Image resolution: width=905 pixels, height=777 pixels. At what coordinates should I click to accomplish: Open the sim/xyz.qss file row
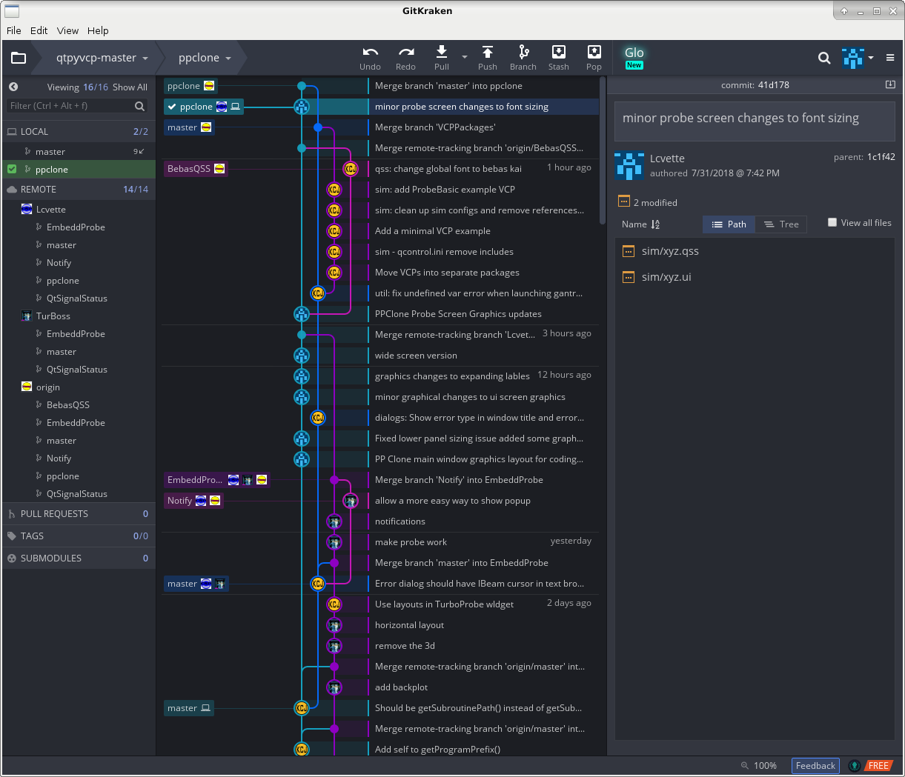tap(755, 251)
